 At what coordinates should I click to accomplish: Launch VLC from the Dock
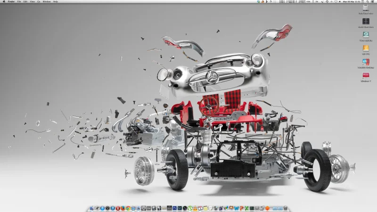tap(195, 208)
